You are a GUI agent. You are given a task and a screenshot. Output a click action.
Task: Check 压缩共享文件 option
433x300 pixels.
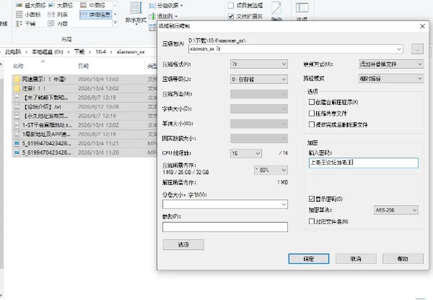click(312, 113)
